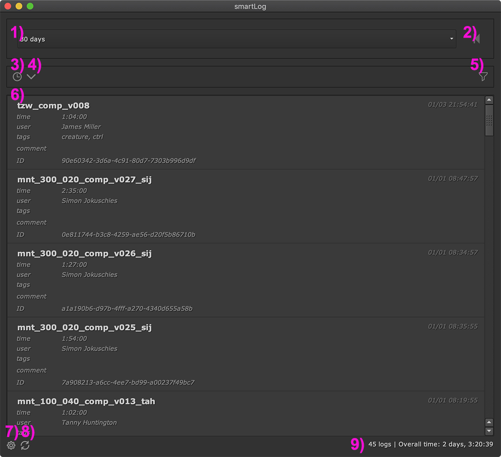Viewport: 501px width, 457px height.
Task: Click the timestamp 01/01 08:47:57
Action: (452, 179)
